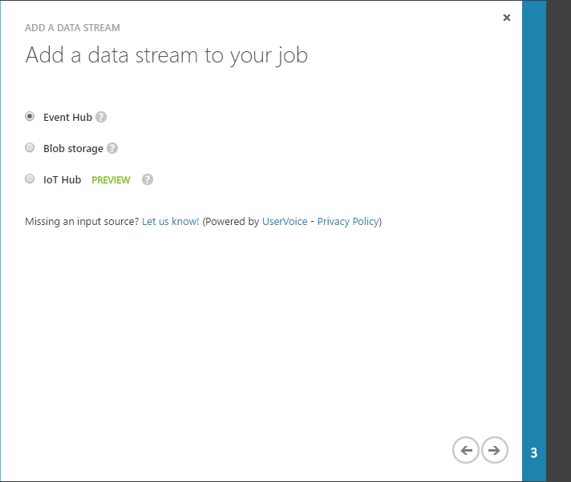Click the ADD A DATA STREAM header text
The image size is (571, 482).
72,28
